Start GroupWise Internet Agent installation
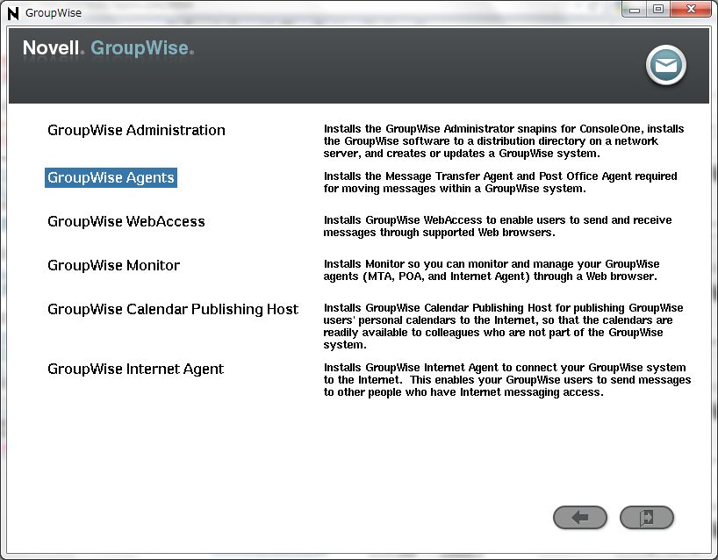The image size is (718, 560). tap(135, 369)
